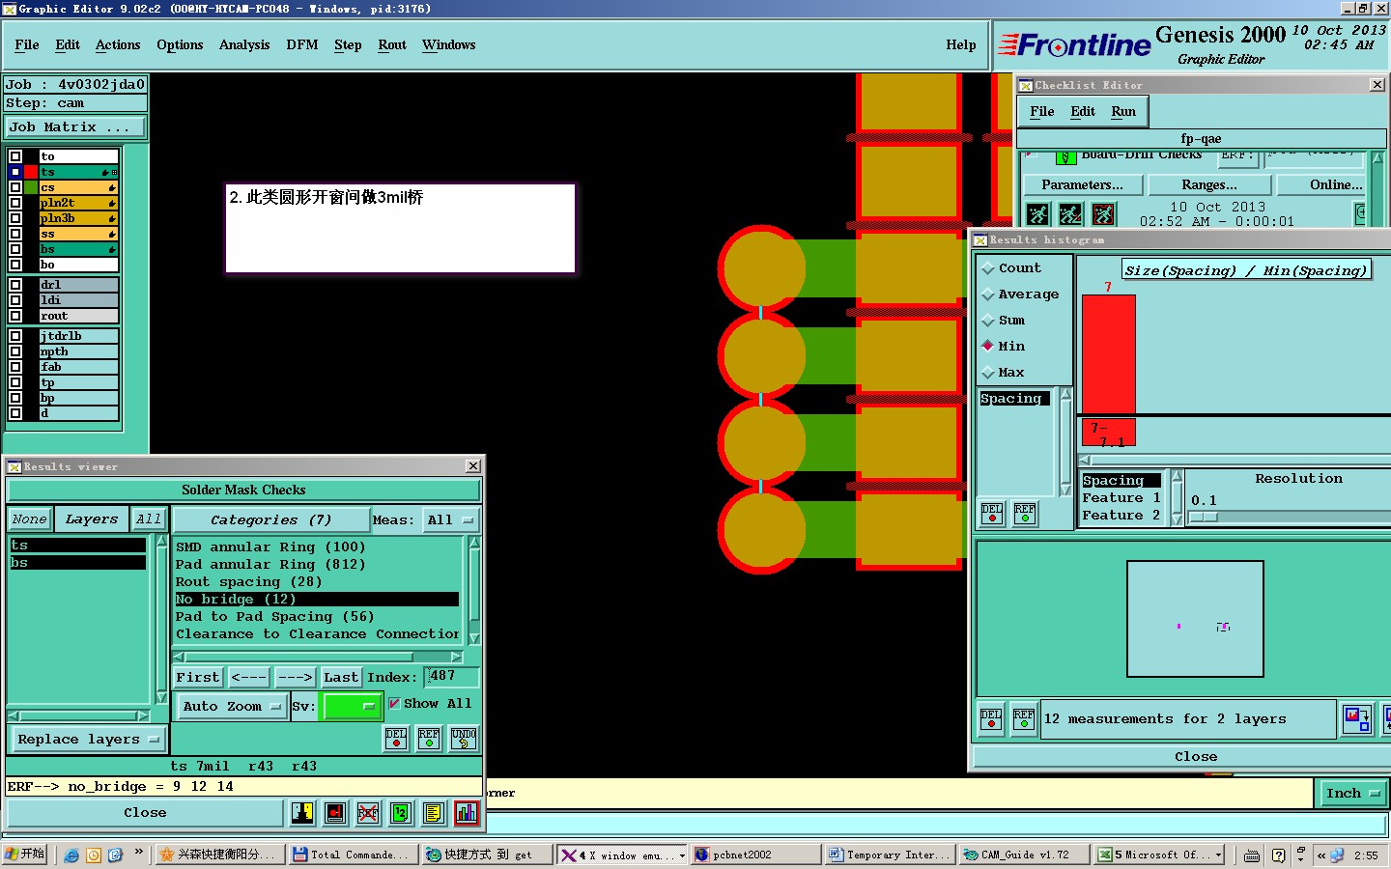This screenshot has height=869, width=1391.
Task: Open the Inch units dropdown
Action: tap(1352, 794)
